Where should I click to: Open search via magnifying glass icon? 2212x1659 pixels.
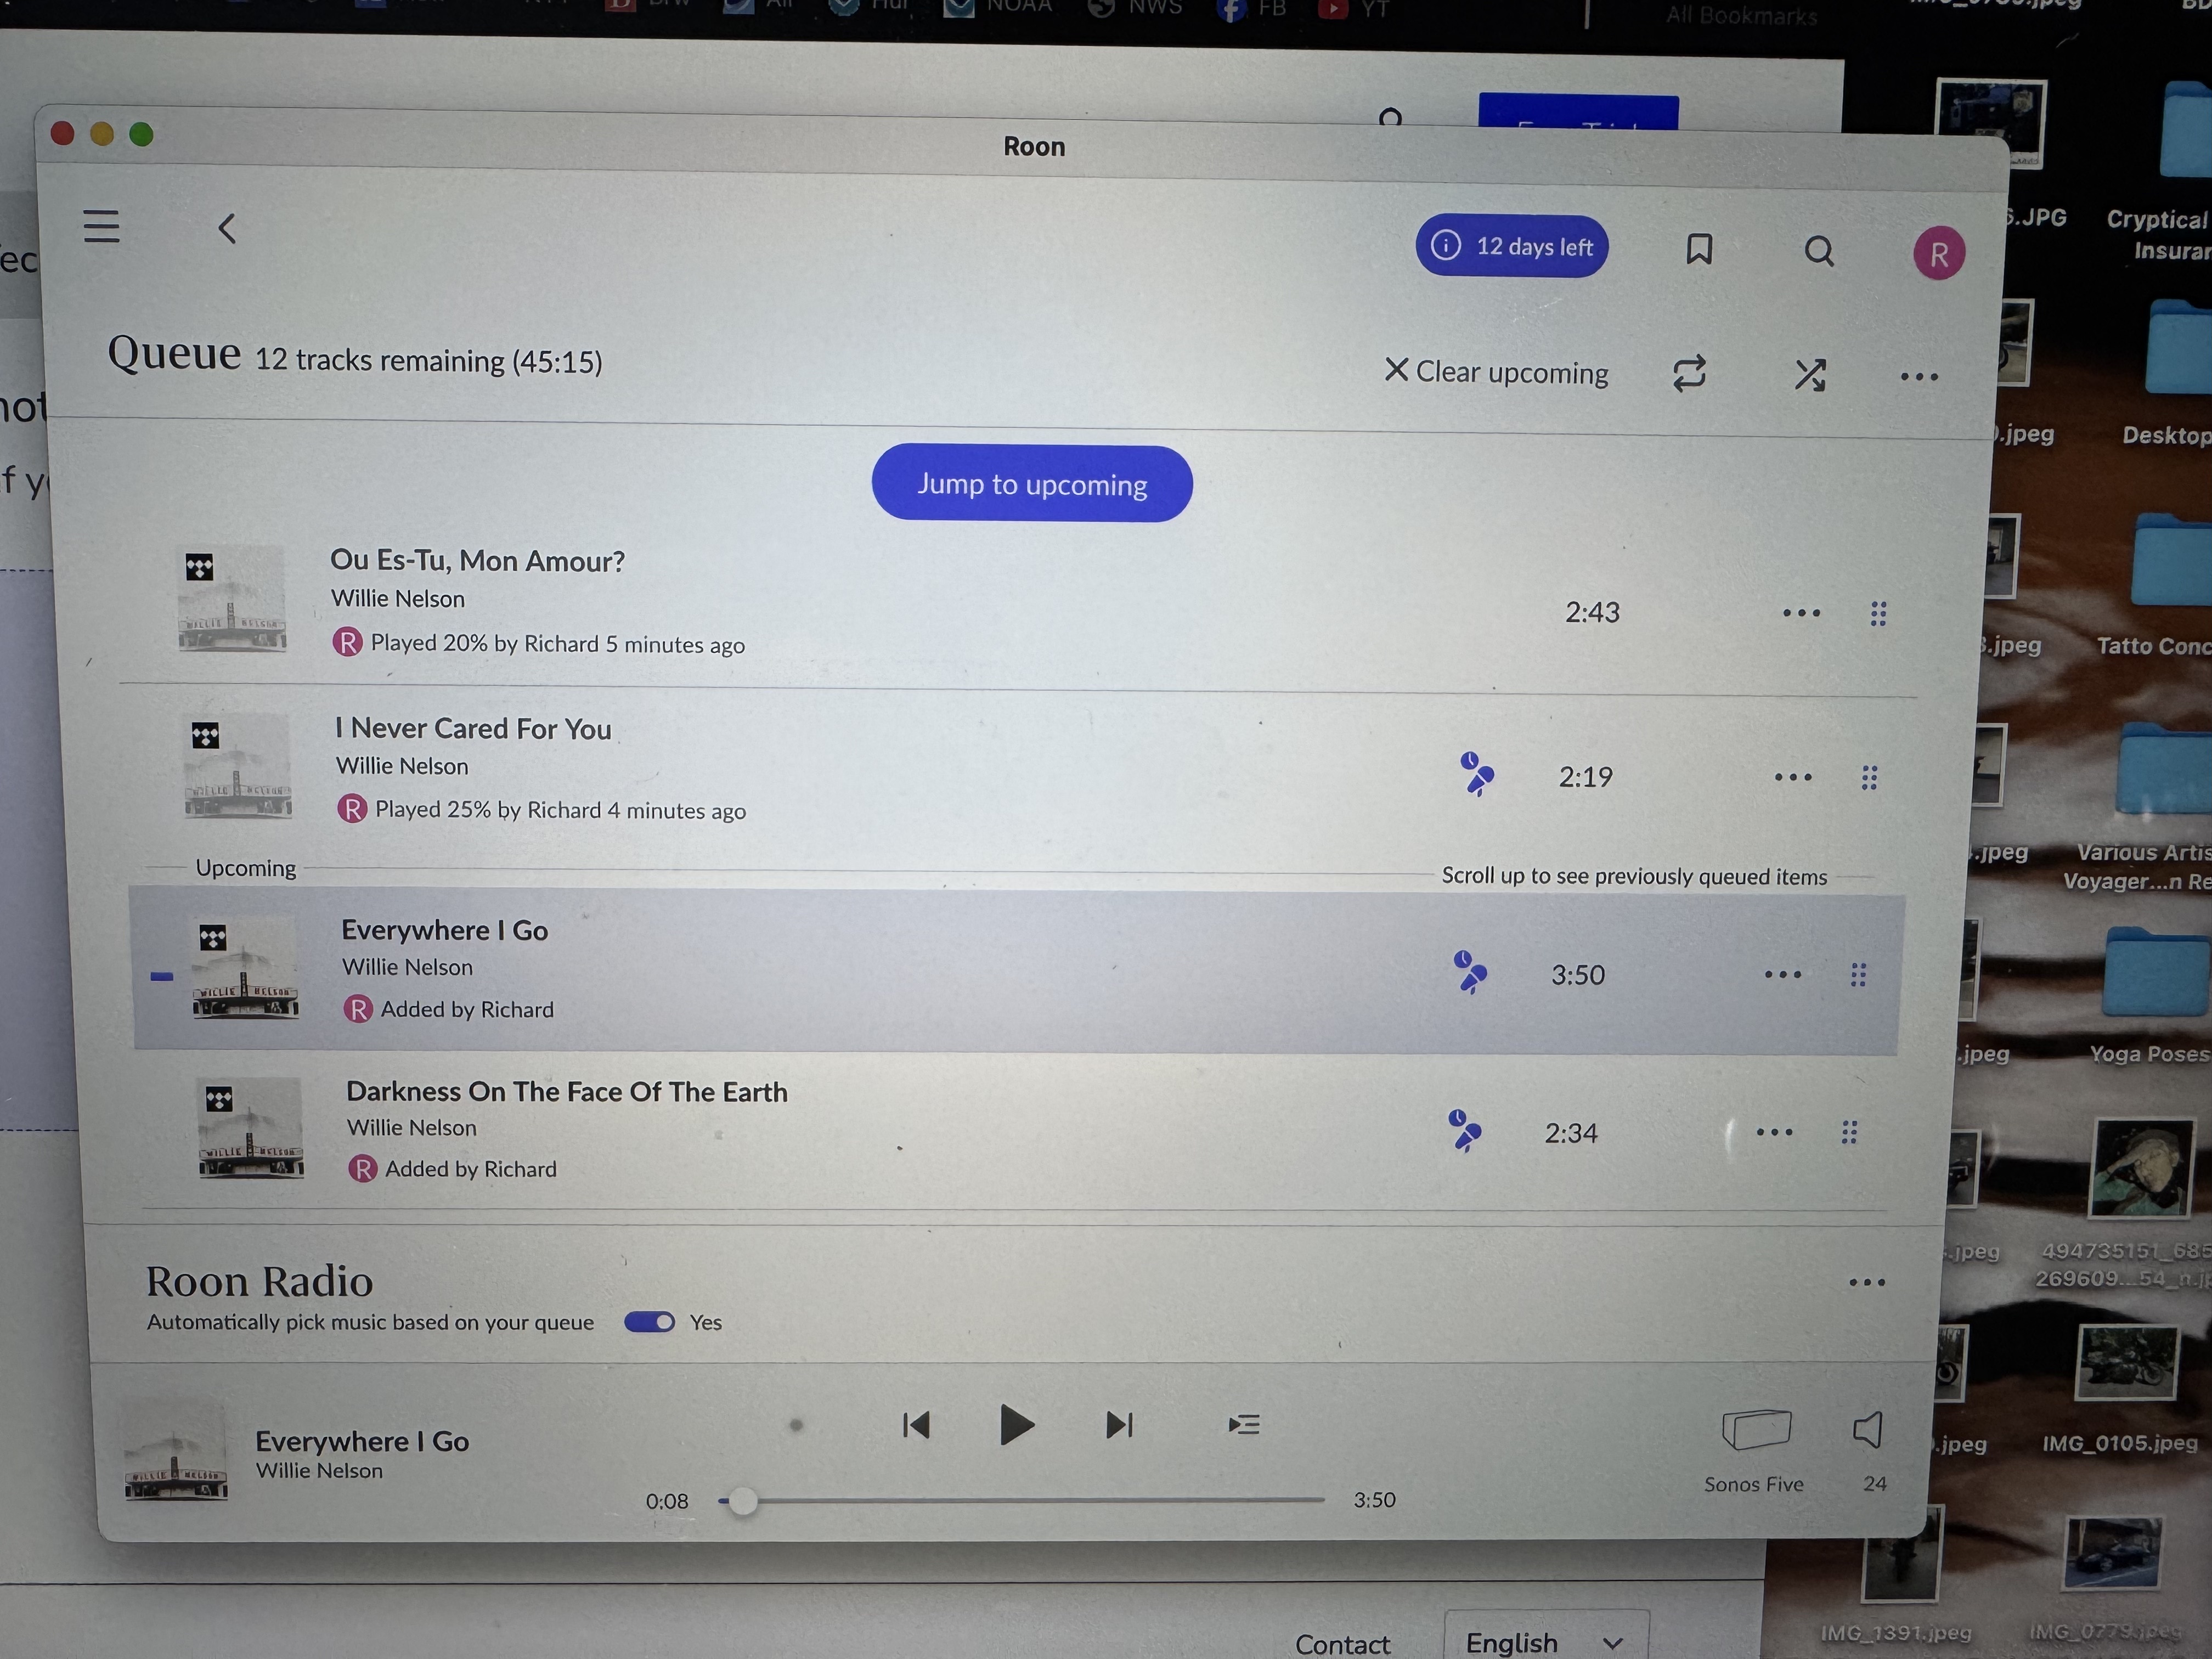coord(1818,251)
